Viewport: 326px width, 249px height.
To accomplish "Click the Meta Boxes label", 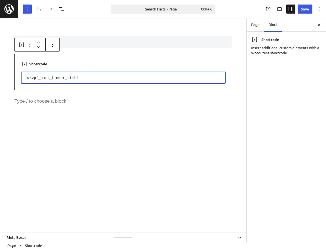I will coord(17,238).
